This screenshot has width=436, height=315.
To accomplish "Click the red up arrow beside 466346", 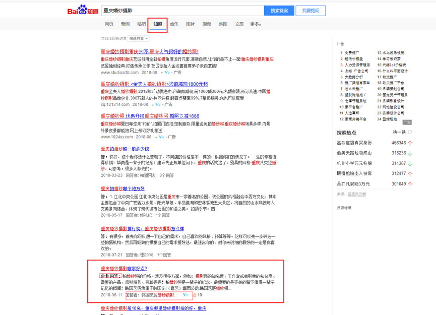I will point(410,143).
